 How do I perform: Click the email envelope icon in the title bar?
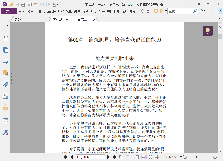[30, 5]
